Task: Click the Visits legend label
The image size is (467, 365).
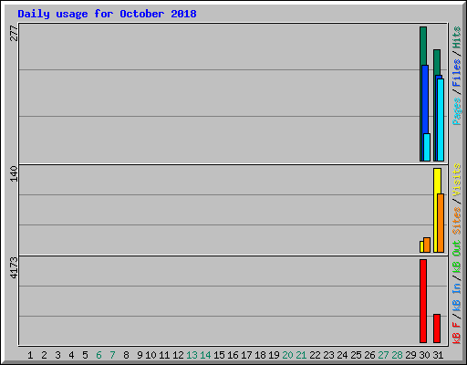Action: 457,180
